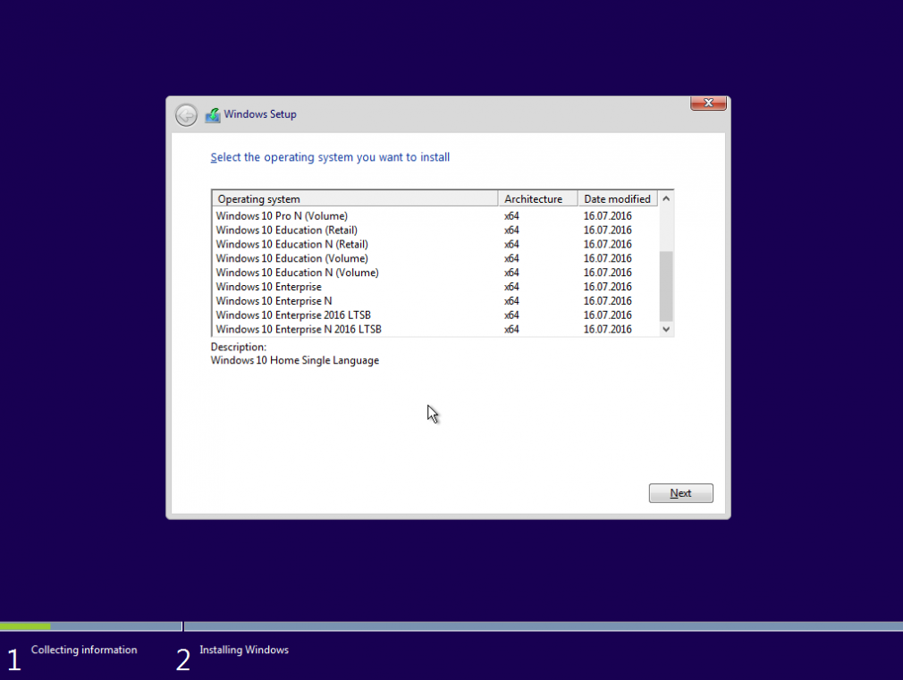Click the back arrow button in Windows Setup
The height and width of the screenshot is (680, 903).
point(186,115)
